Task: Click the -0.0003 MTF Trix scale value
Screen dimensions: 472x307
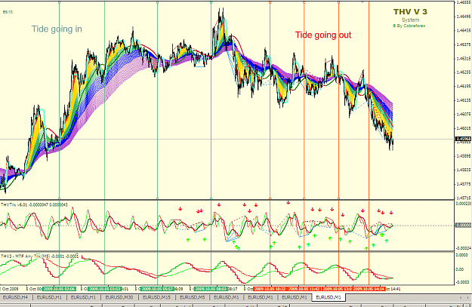Action: pos(462,282)
